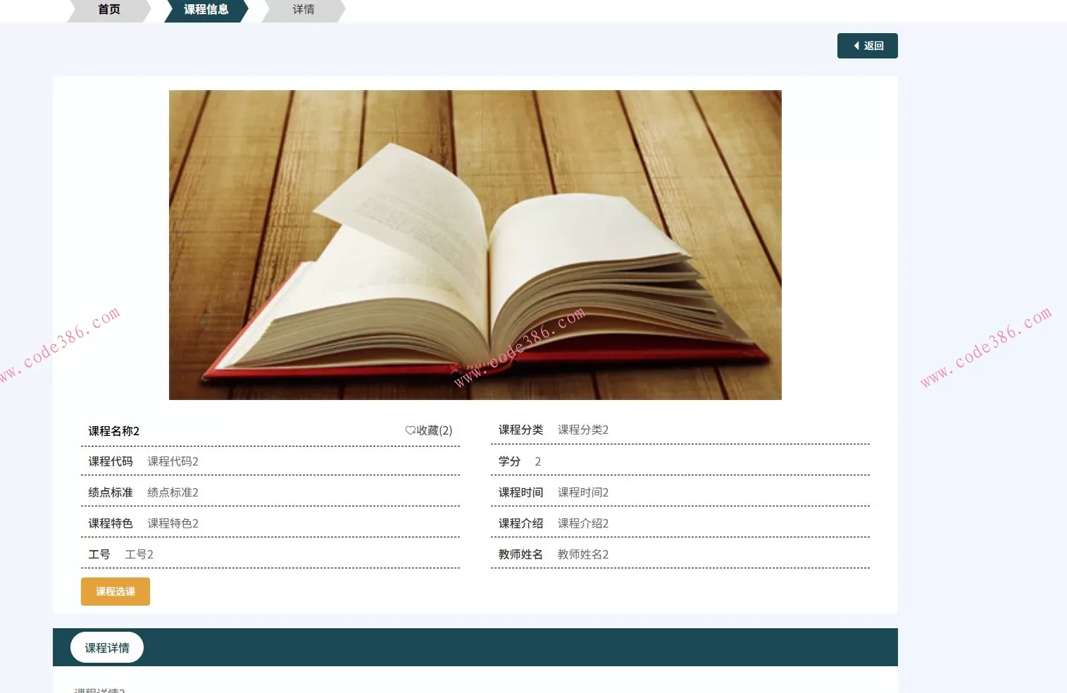1067x693 pixels.
Task: Click the 课程代码 label
Action: coord(111,461)
